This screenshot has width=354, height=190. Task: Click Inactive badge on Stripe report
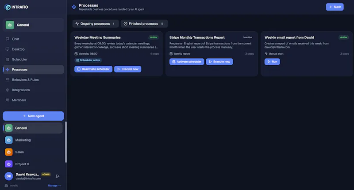(248, 37)
